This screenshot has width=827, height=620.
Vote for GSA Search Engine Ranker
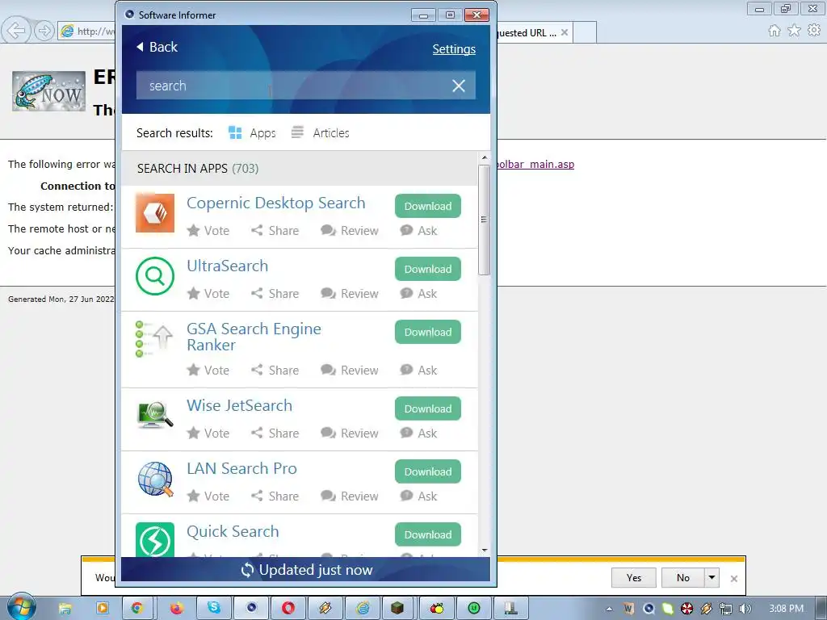tap(208, 370)
